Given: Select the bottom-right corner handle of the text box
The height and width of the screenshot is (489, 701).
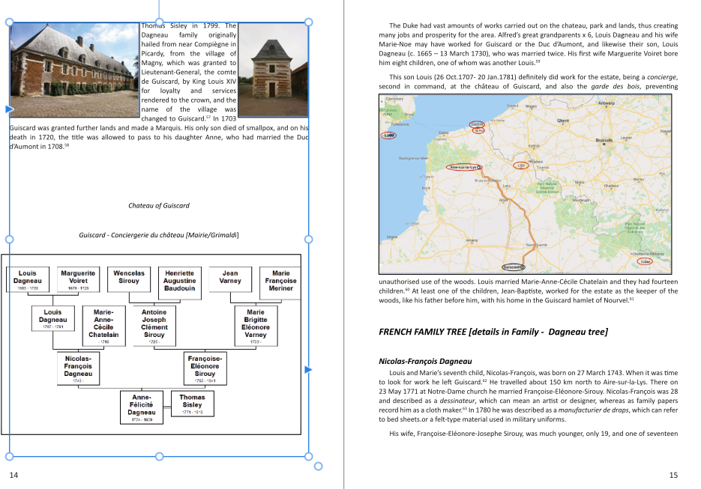Looking at the screenshot, I should tap(308, 456).
